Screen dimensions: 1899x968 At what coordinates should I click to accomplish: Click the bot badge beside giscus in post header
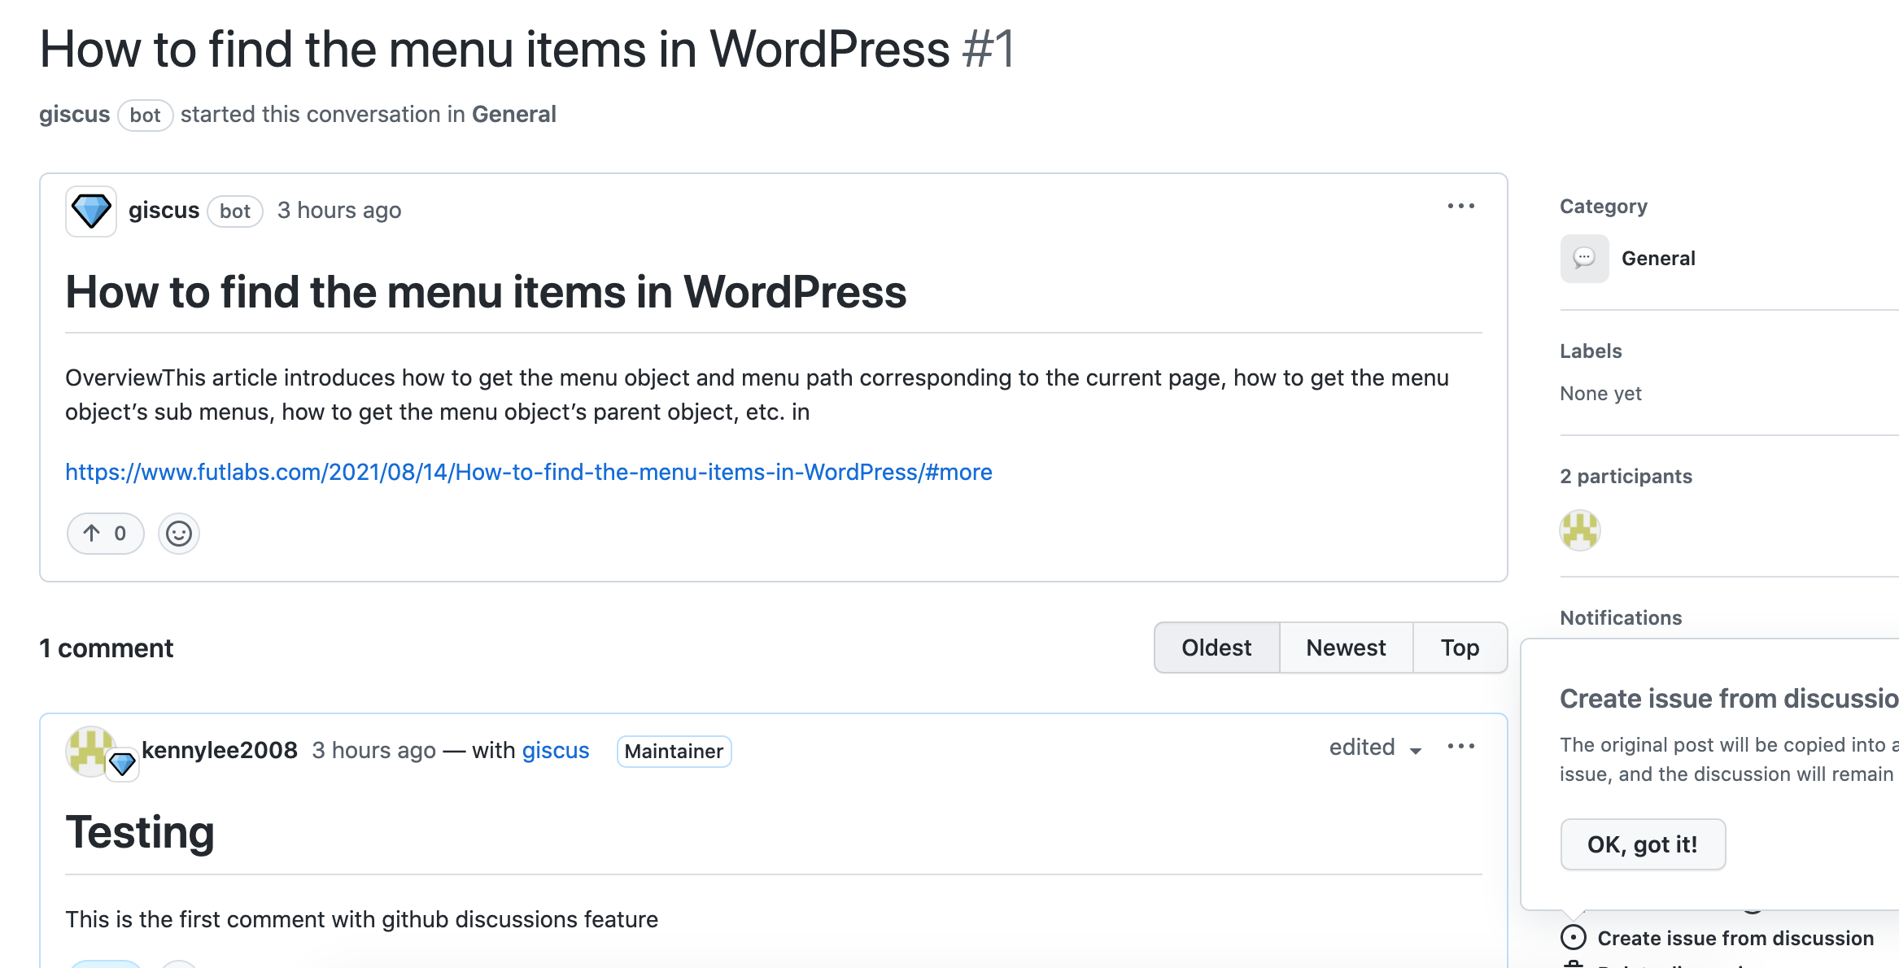(234, 211)
